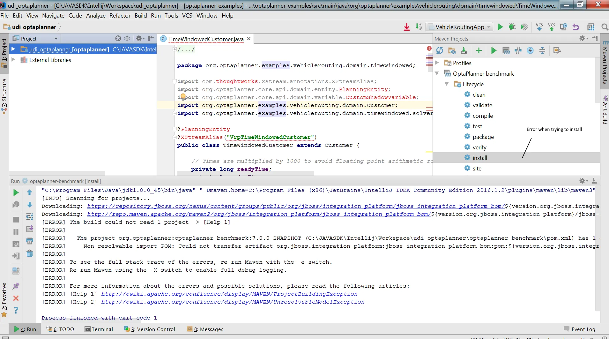
Task: Jump to previous stack trace up arrow
Action: click(30, 192)
